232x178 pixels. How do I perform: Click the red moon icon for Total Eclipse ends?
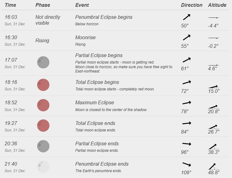pos(43,126)
